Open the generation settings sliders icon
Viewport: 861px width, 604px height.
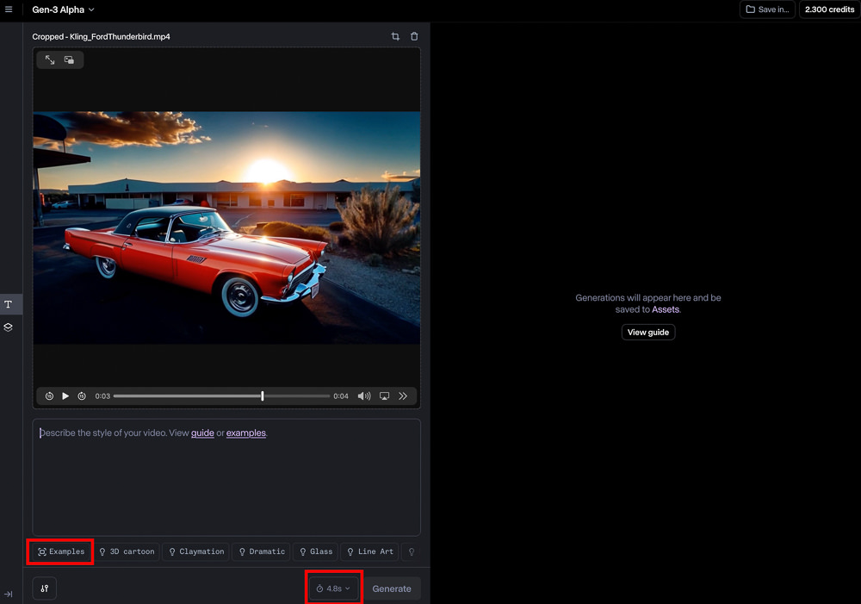pyautogui.click(x=45, y=588)
